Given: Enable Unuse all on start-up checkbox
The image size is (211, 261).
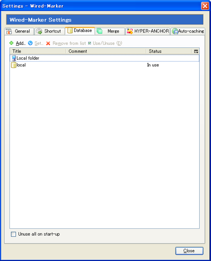Looking at the screenshot, I should point(14,234).
